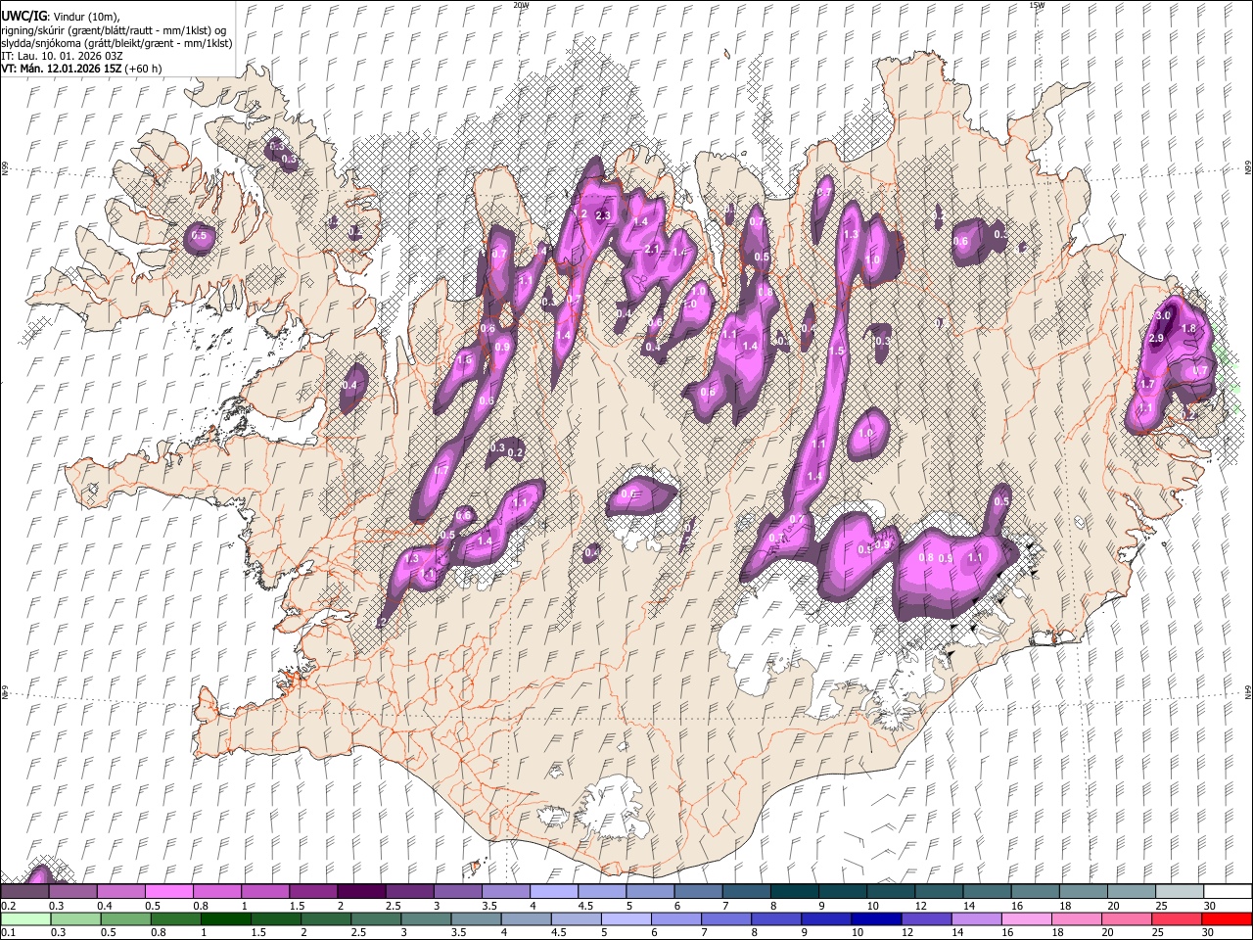1253x940 pixels.
Task: Select the pale gray 25–30 upper legend swatch
Action: coord(1179,892)
